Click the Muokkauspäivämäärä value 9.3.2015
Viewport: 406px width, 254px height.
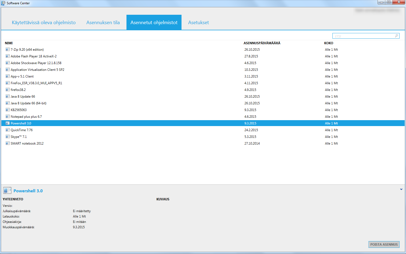[x=79, y=227]
